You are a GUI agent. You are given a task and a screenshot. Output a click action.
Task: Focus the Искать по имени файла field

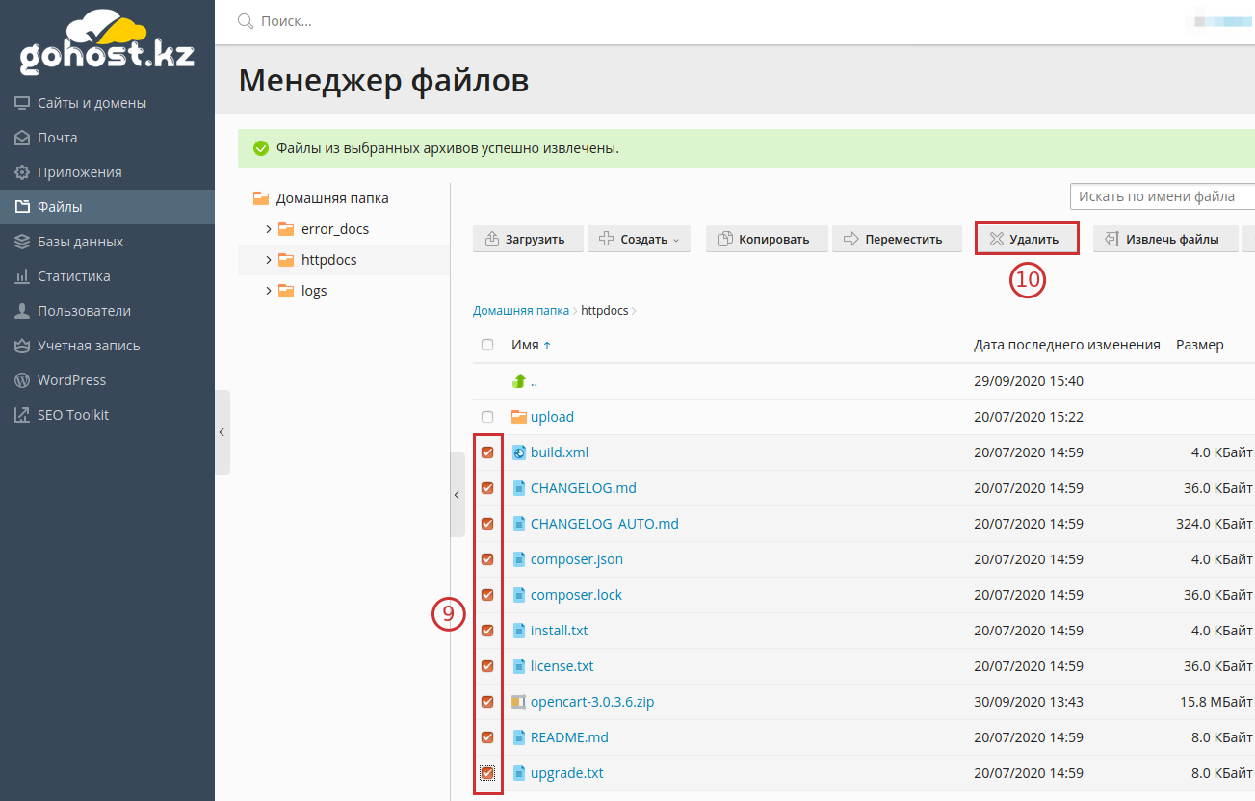click(1163, 196)
